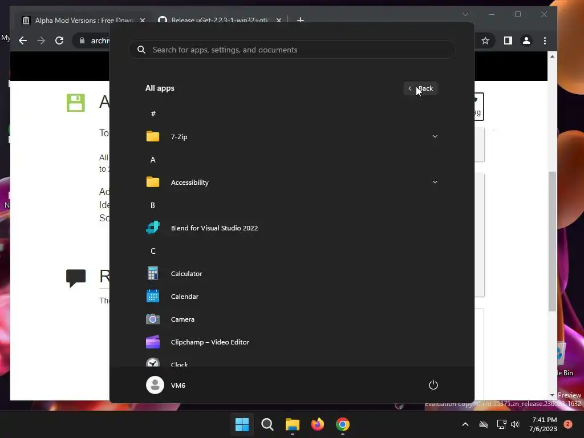Go back in Chrome
Viewport: 584px width, 438px height.
point(23,40)
